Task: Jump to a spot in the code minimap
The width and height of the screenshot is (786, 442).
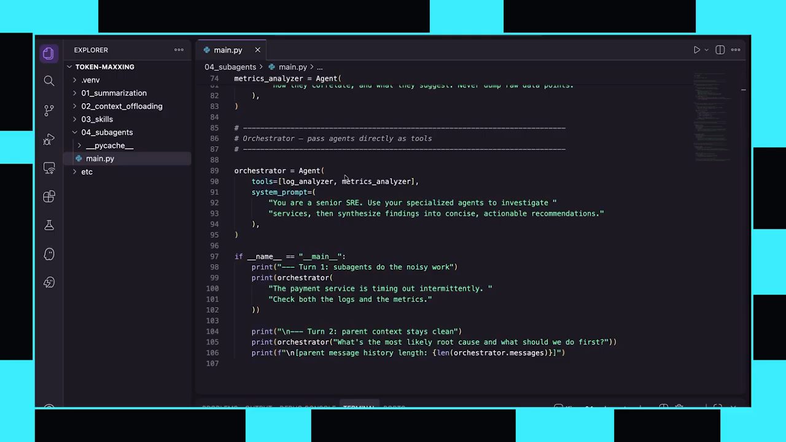Action: coord(712,117)
